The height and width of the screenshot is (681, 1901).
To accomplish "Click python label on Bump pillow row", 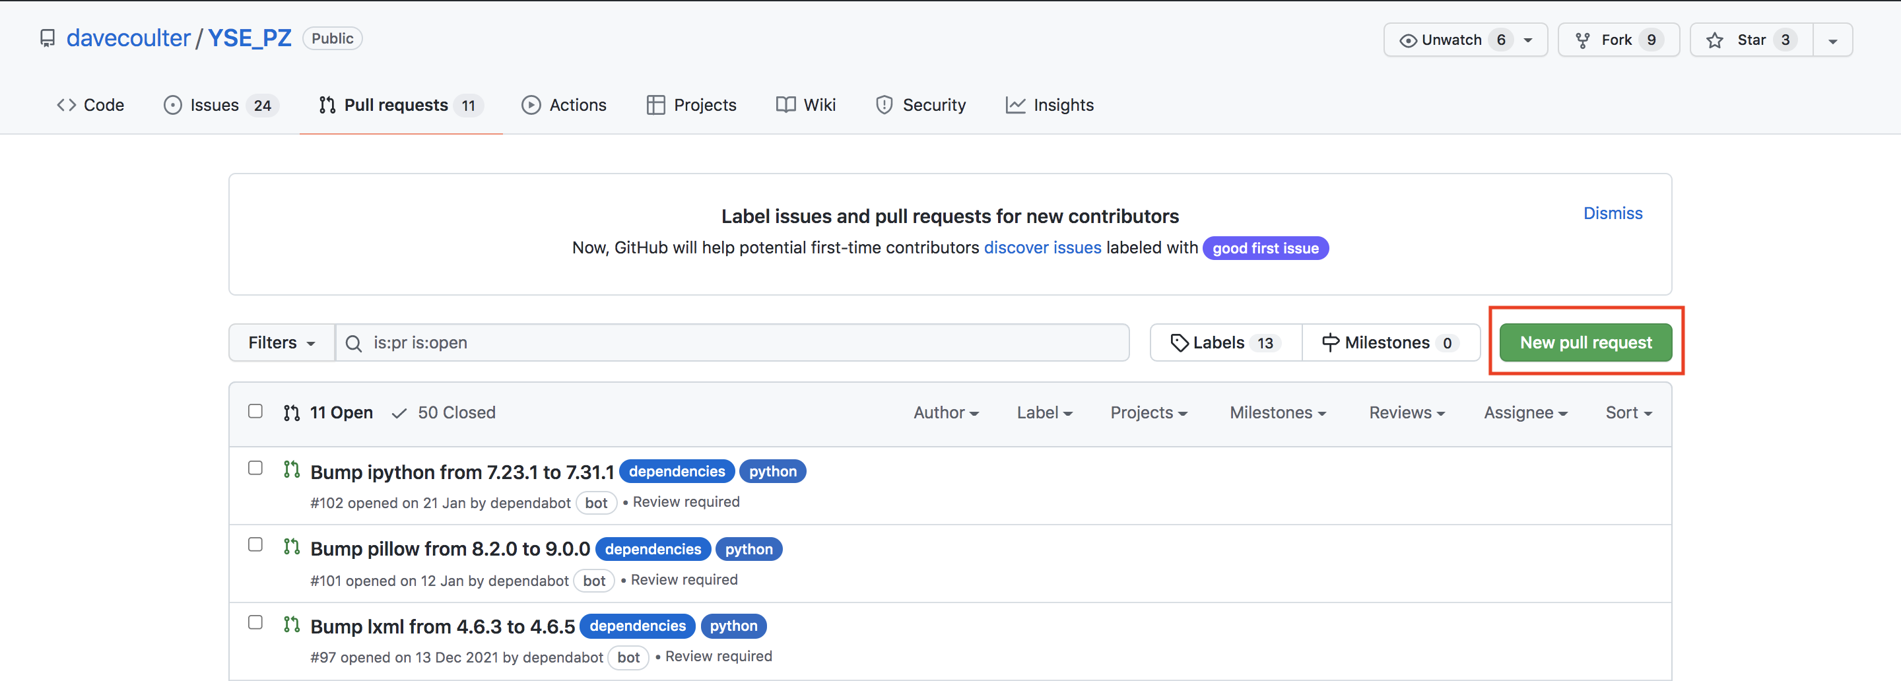I will [749, 549].
